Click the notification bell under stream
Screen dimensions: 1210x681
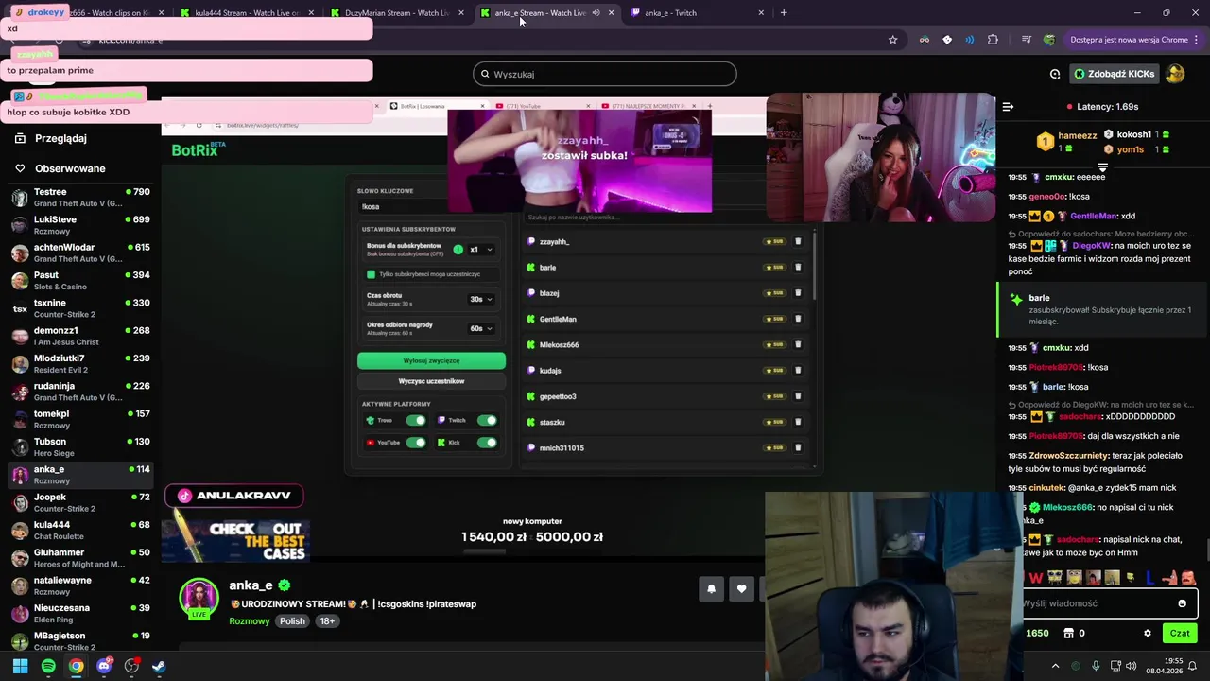[x=712, y=589]
